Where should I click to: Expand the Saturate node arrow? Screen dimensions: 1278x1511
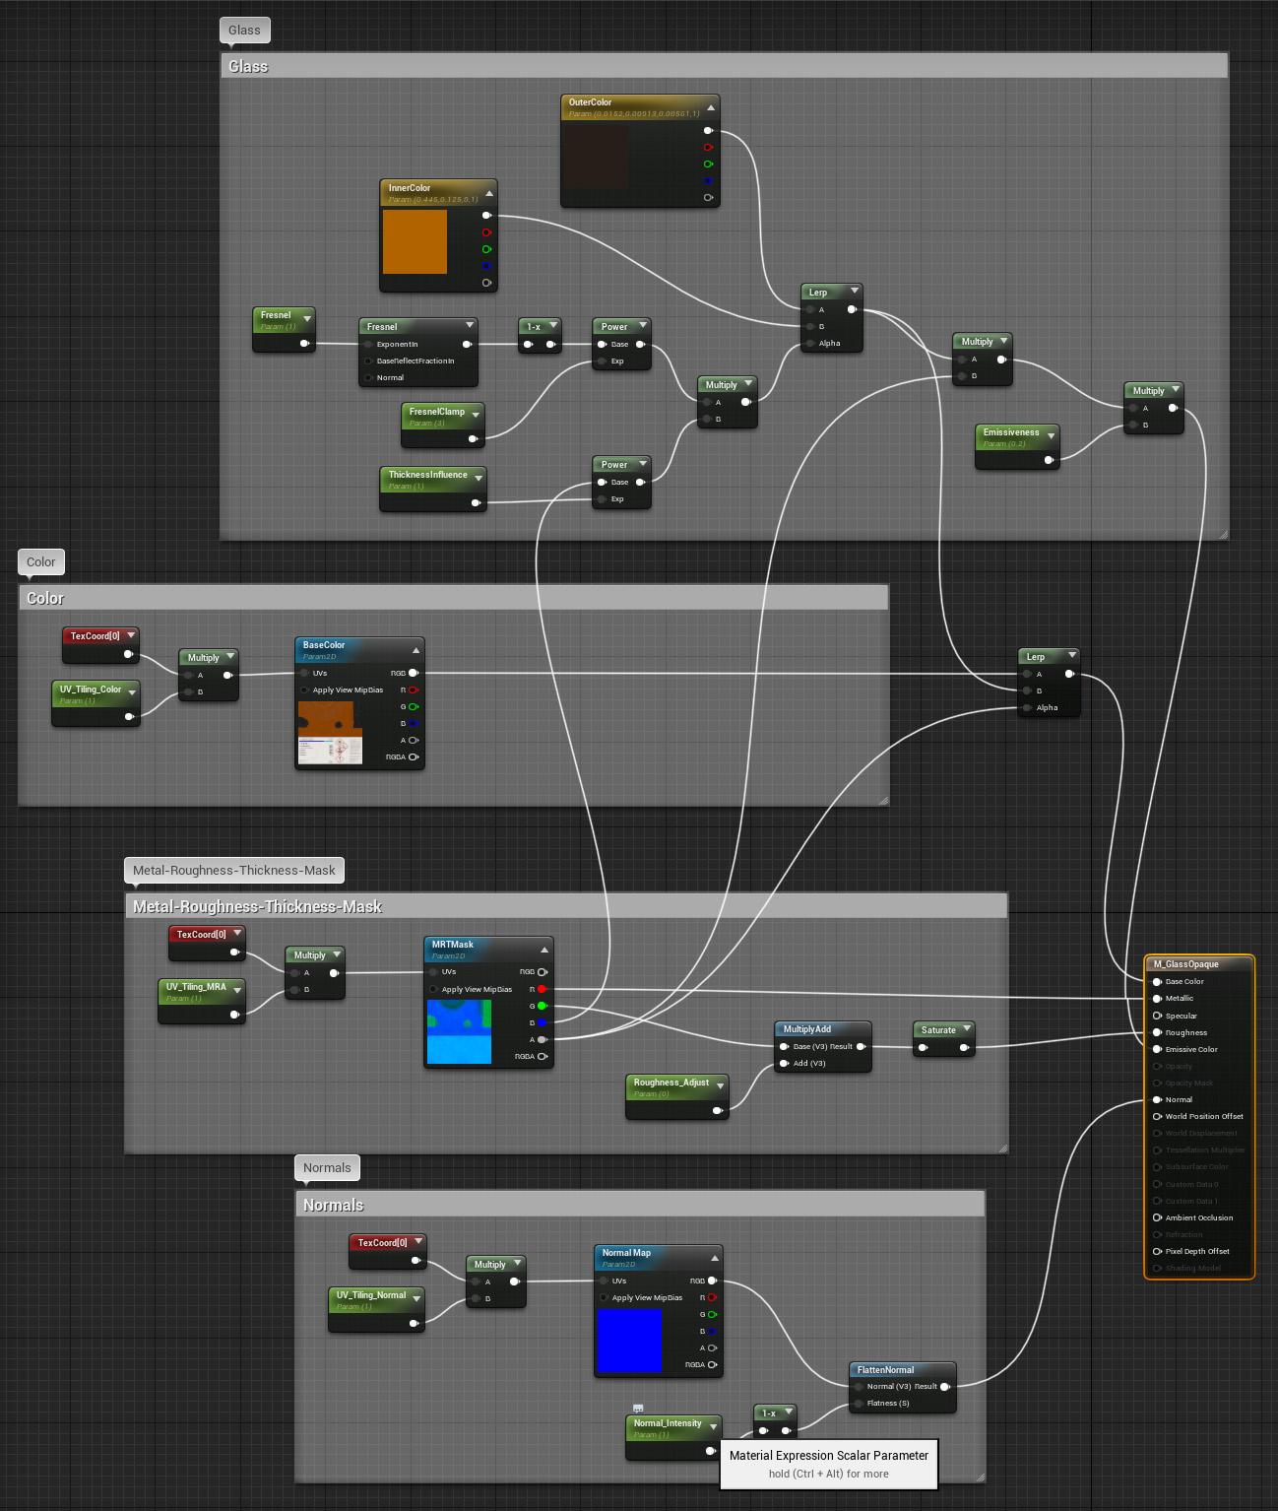pyautogui.click(x=967, y=1028)
